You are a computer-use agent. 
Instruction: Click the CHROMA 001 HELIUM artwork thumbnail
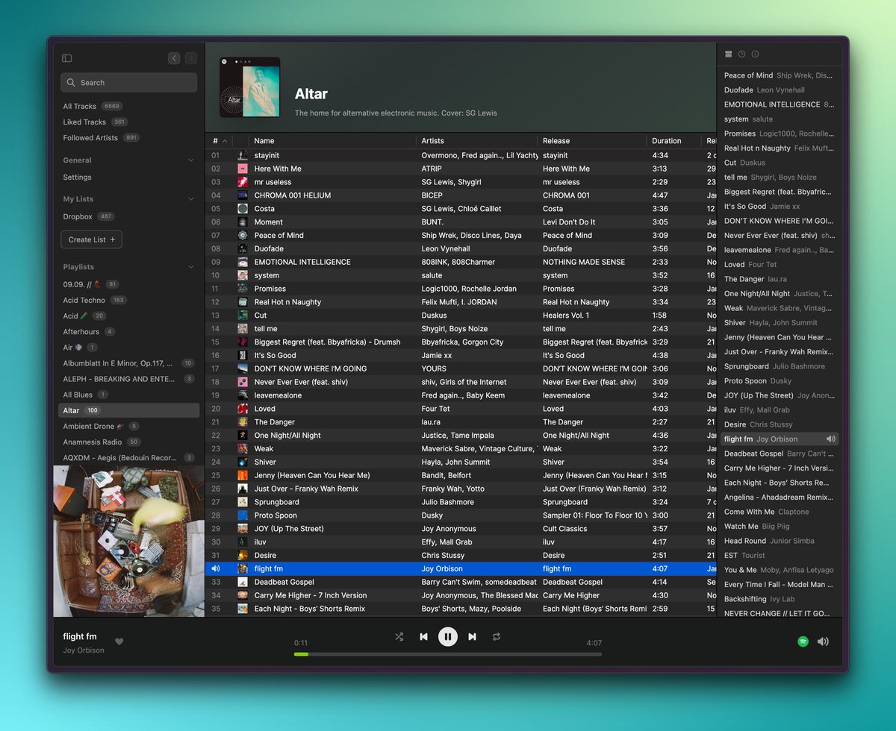point(243,195)
